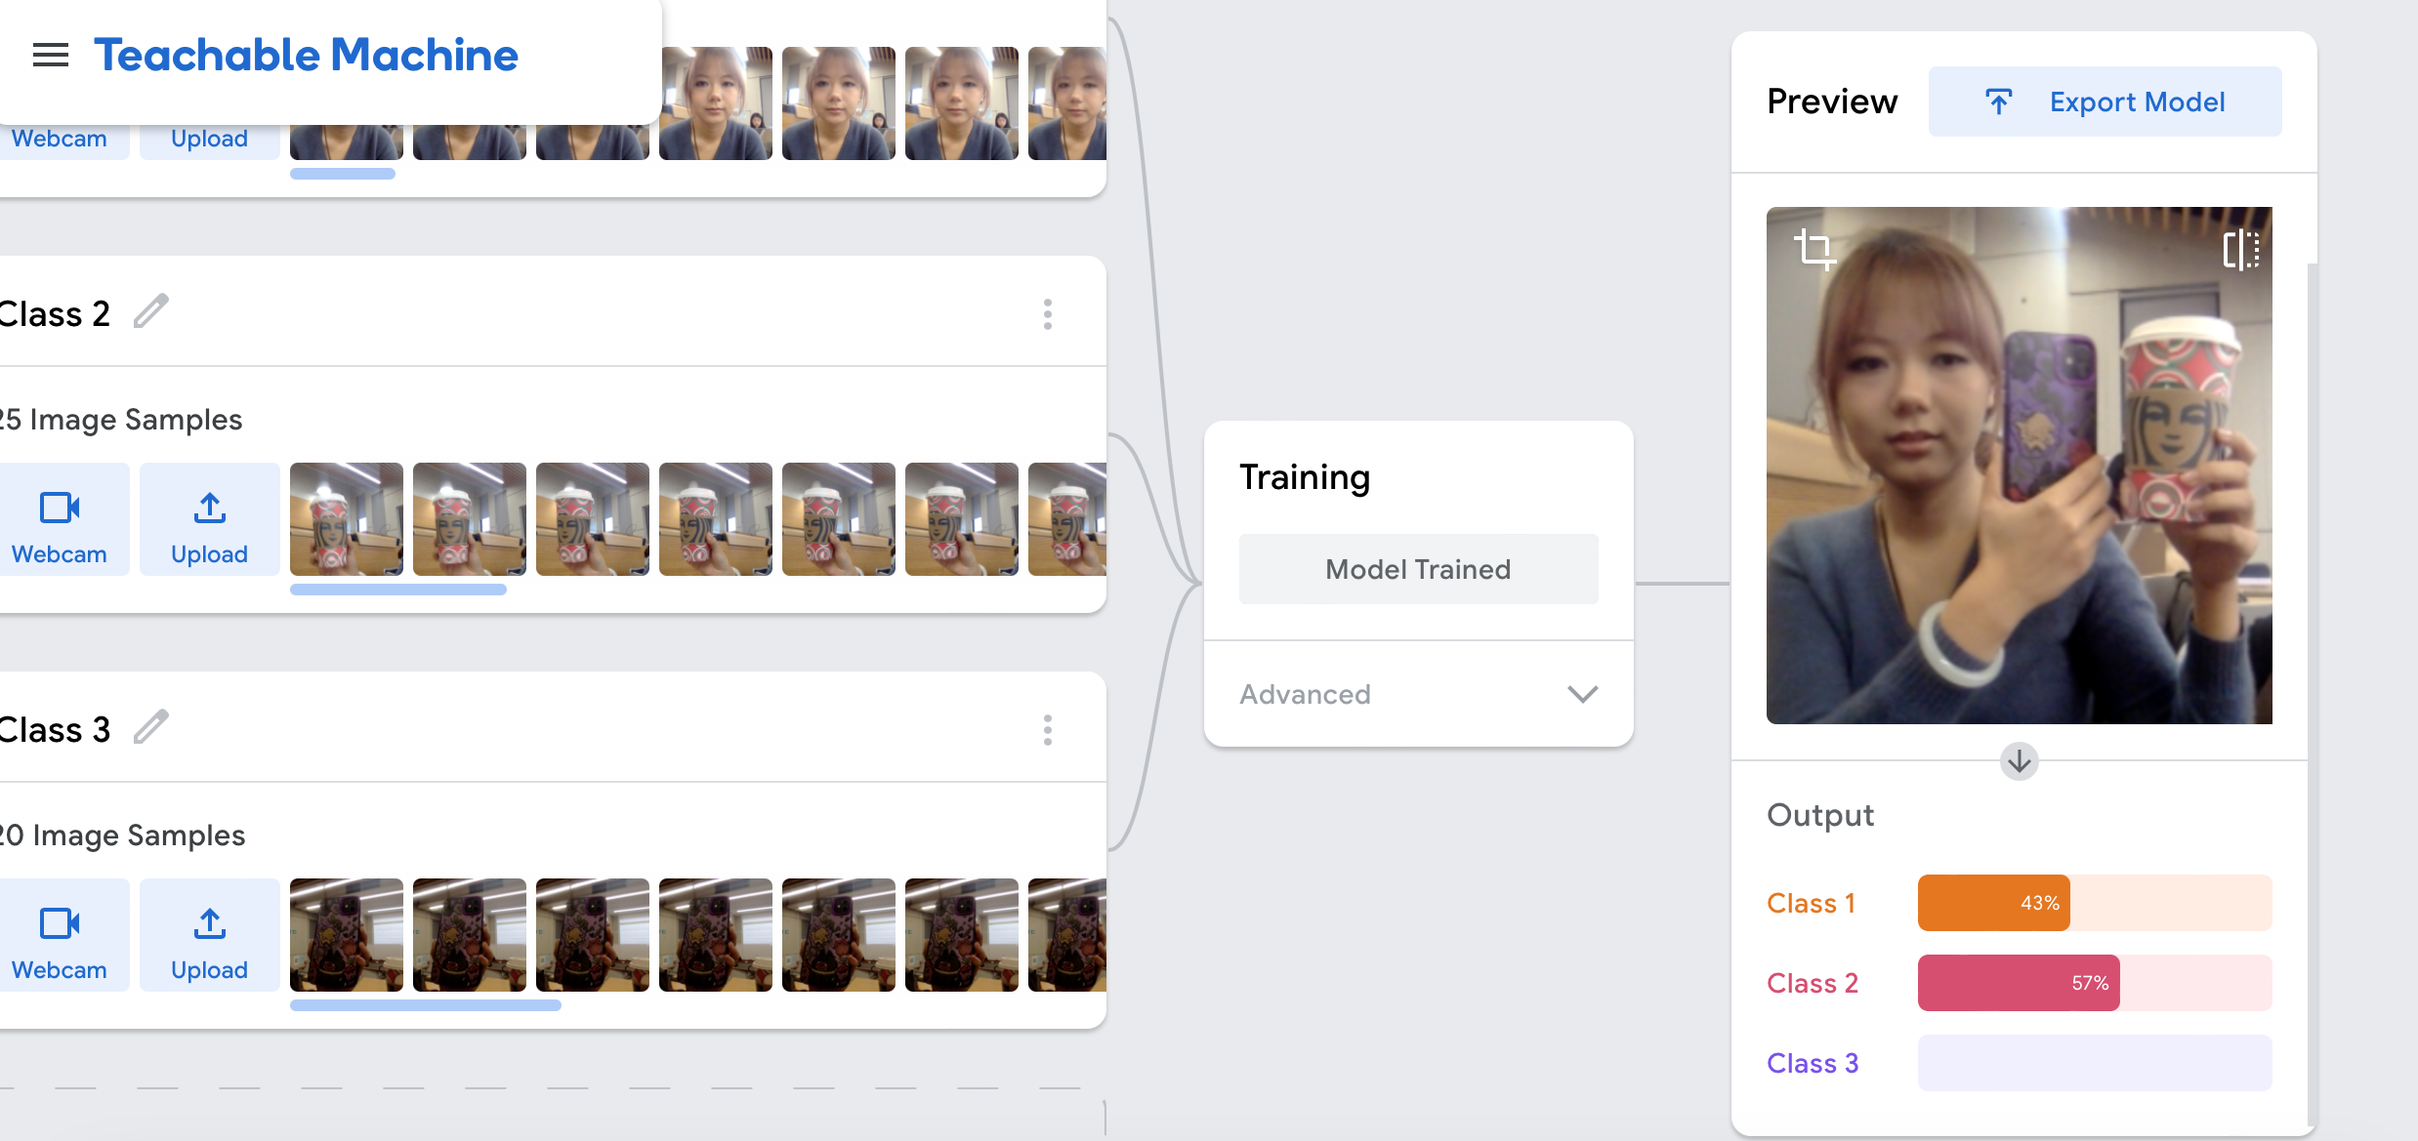This screenshot has width=2418, height=1141.
Task: Click the Class 1 orange output bar
Action: [x=1993, y=903]
